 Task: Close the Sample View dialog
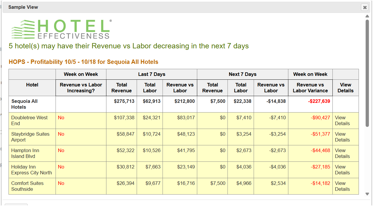[x=364, y=7]
